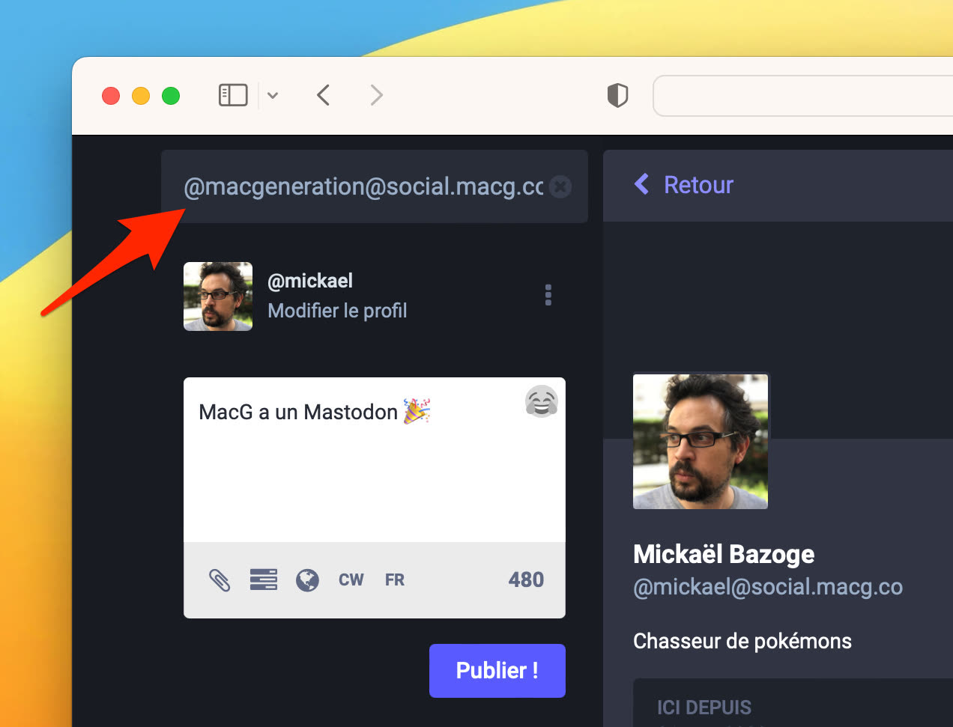Open the sidebar tab group dropdown
Viewport: 953px width, 727px height.
point(273,95)
